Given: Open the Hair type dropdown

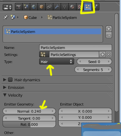Looking at the screenshot, I should [x=56, y=61].
